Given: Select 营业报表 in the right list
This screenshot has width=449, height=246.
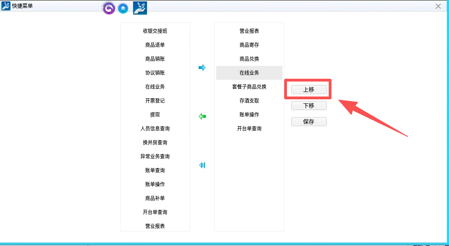Looking at the screenshot, I should [249, 31].
